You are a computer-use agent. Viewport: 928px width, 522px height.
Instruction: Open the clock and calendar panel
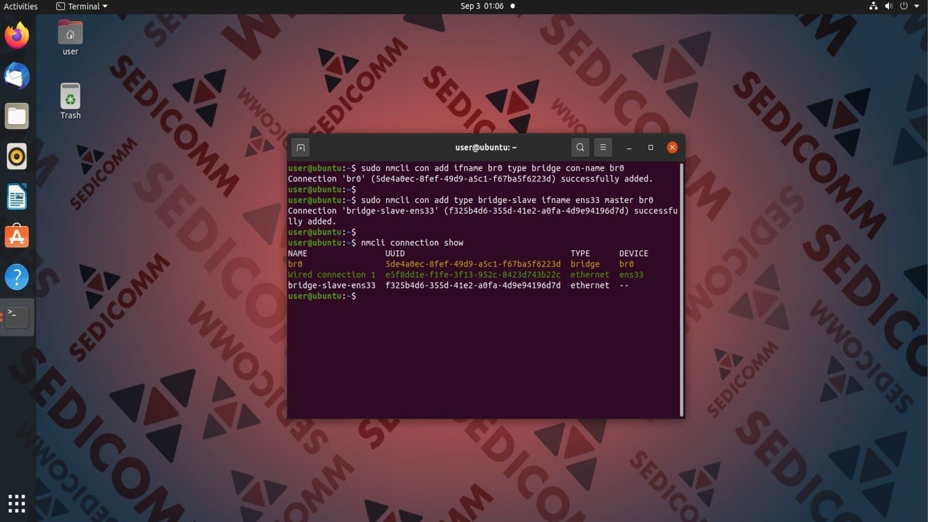[x=482, y=6]
